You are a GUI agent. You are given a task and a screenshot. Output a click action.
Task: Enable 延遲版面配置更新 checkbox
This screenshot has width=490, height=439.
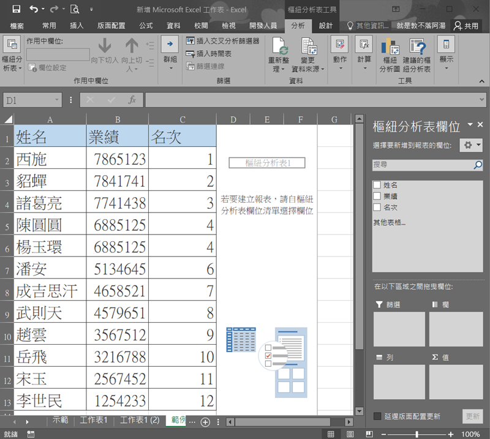click(x=378, y=416)
